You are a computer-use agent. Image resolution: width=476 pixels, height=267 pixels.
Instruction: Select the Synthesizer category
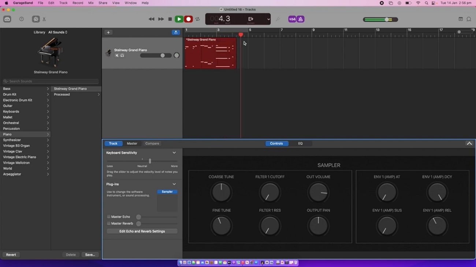click(26, 140)
